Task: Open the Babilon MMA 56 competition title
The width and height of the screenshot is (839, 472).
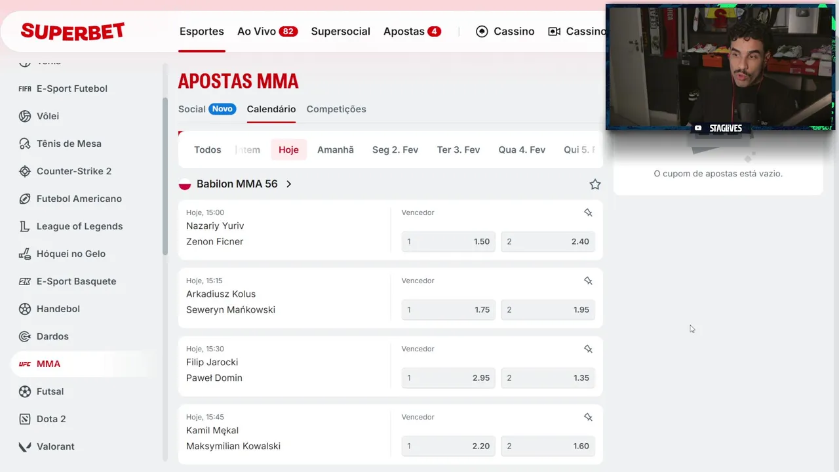Action: 237,184
